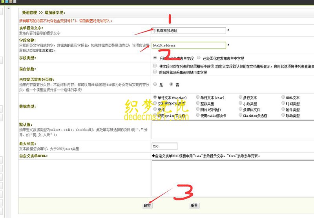Click the scrollbar up arrow
Viewport: 314px width, 218px height.
point(8,9)
